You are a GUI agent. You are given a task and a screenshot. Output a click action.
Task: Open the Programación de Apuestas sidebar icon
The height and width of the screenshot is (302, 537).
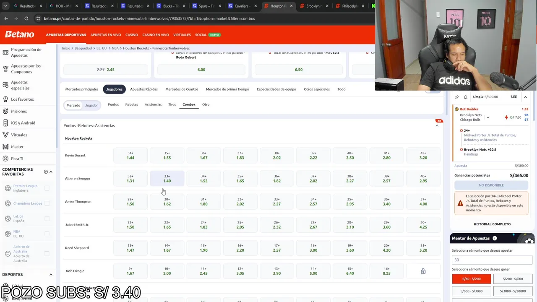point(5,52)
